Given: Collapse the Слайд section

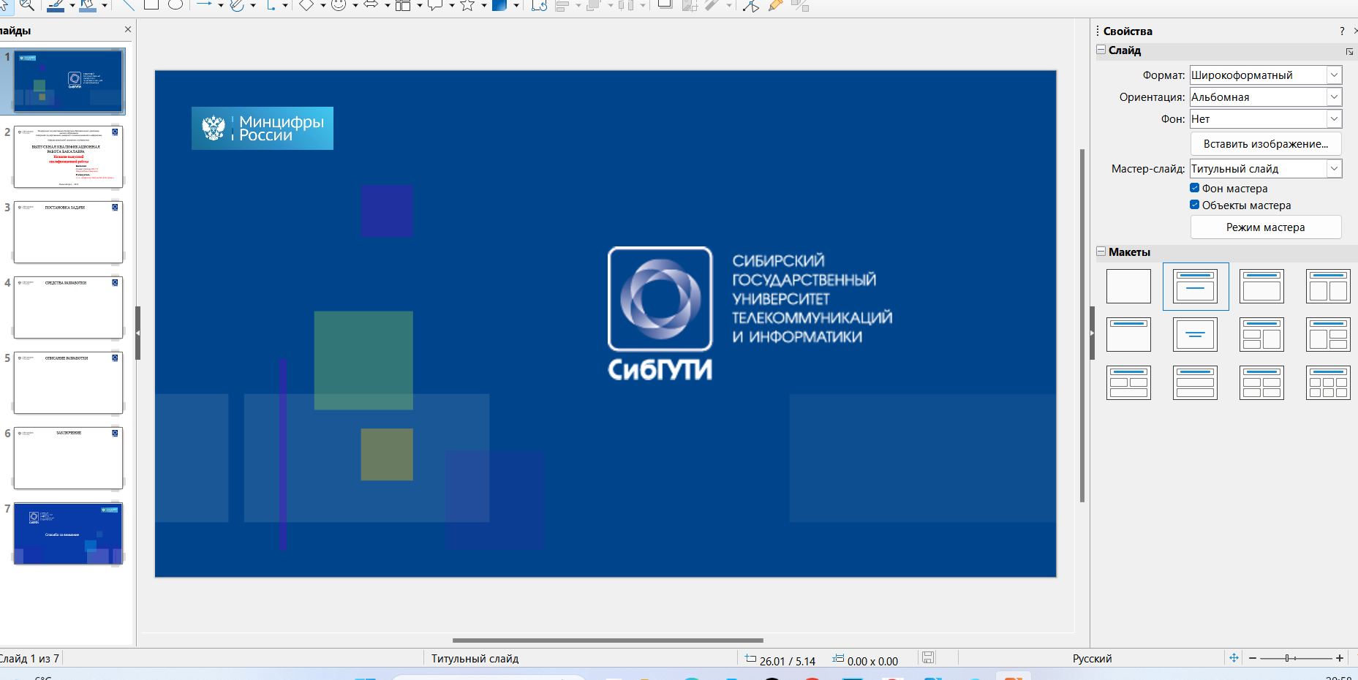Looking at the screenshot, I should 1101,50.
